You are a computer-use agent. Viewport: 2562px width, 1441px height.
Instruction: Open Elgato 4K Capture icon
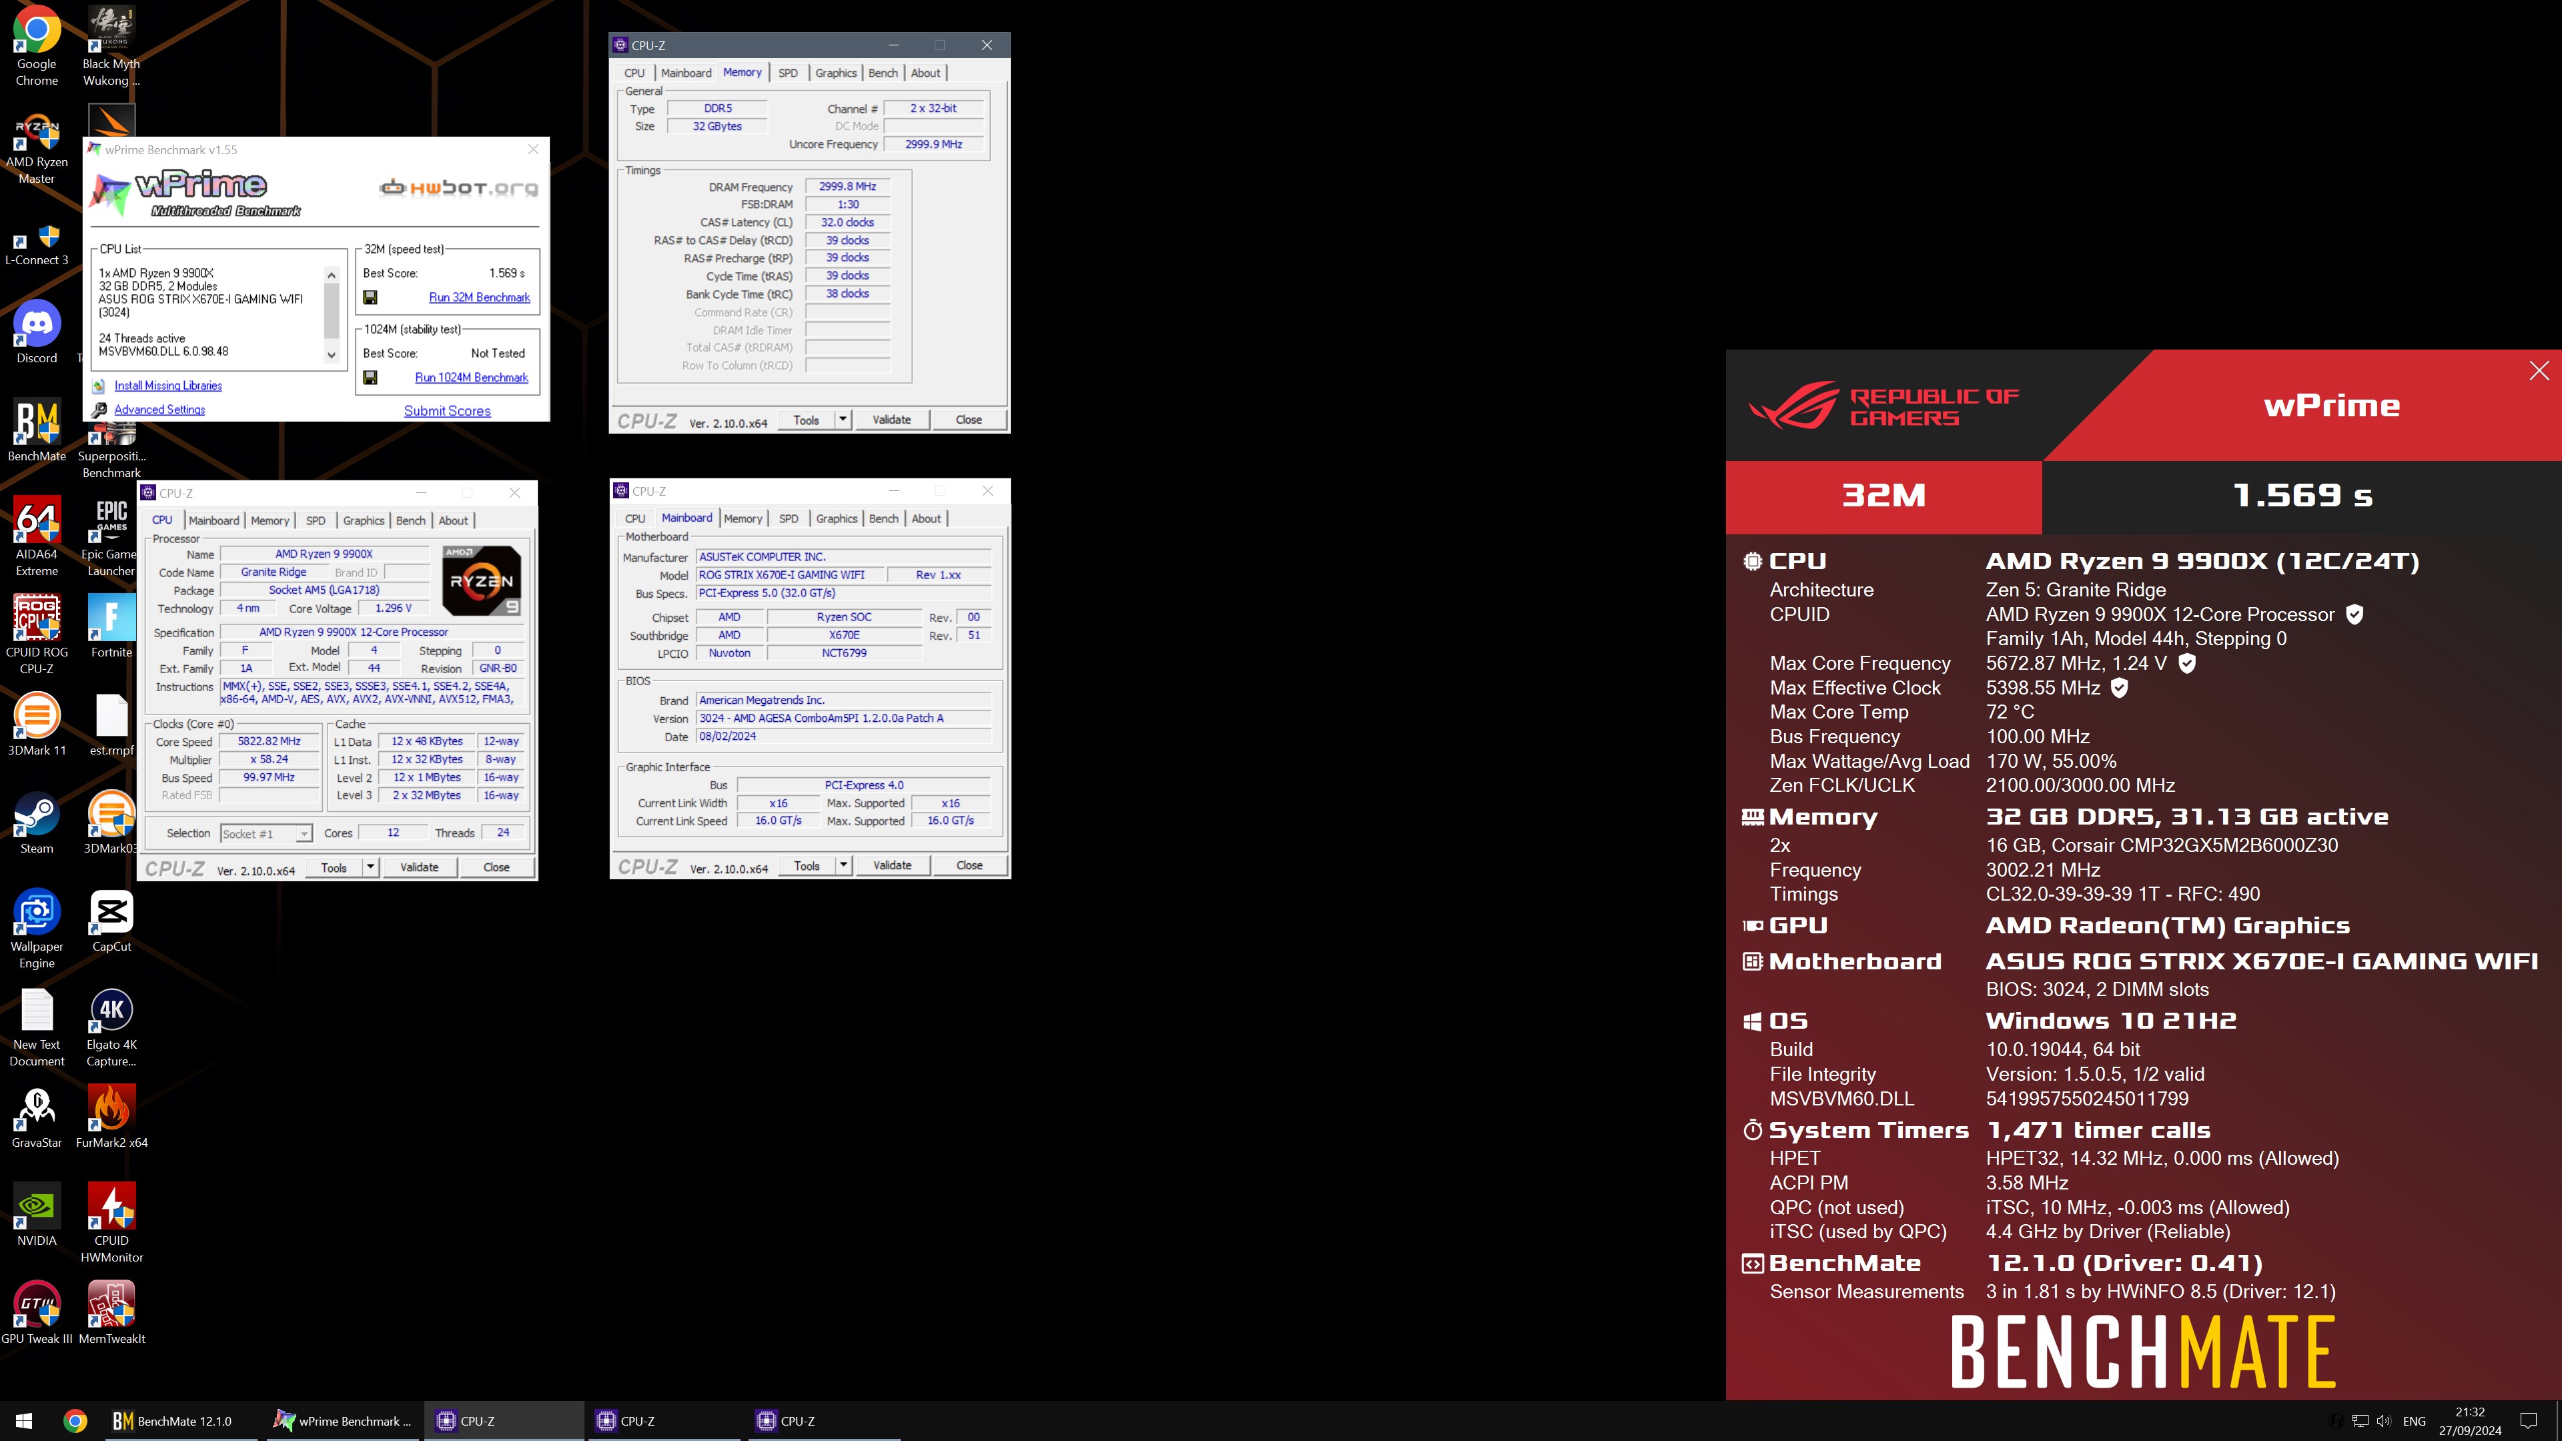click(x=111, y=1026)
